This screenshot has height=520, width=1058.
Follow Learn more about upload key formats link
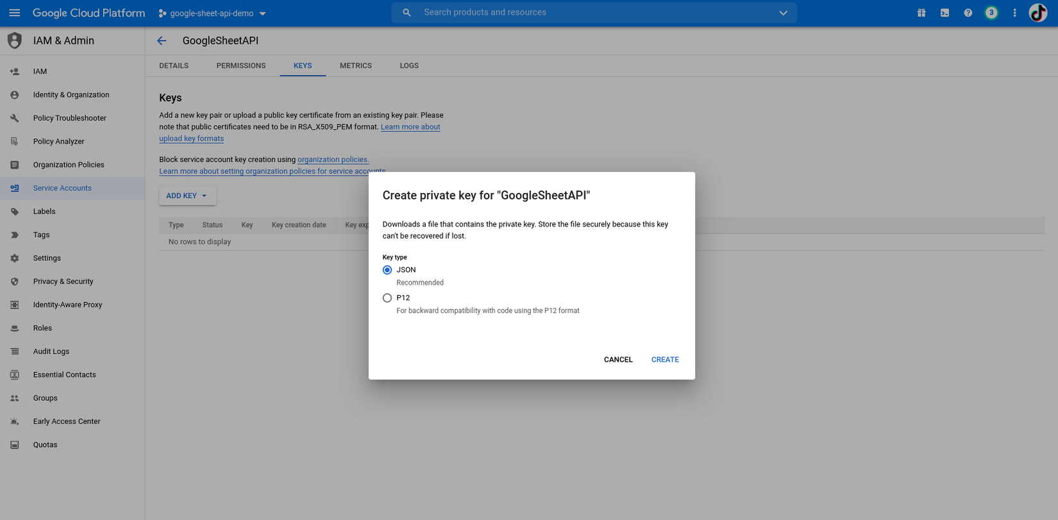299,133
